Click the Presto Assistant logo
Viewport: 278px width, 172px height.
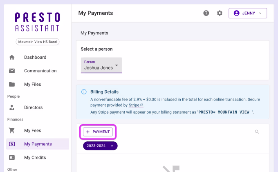[37, 22]
